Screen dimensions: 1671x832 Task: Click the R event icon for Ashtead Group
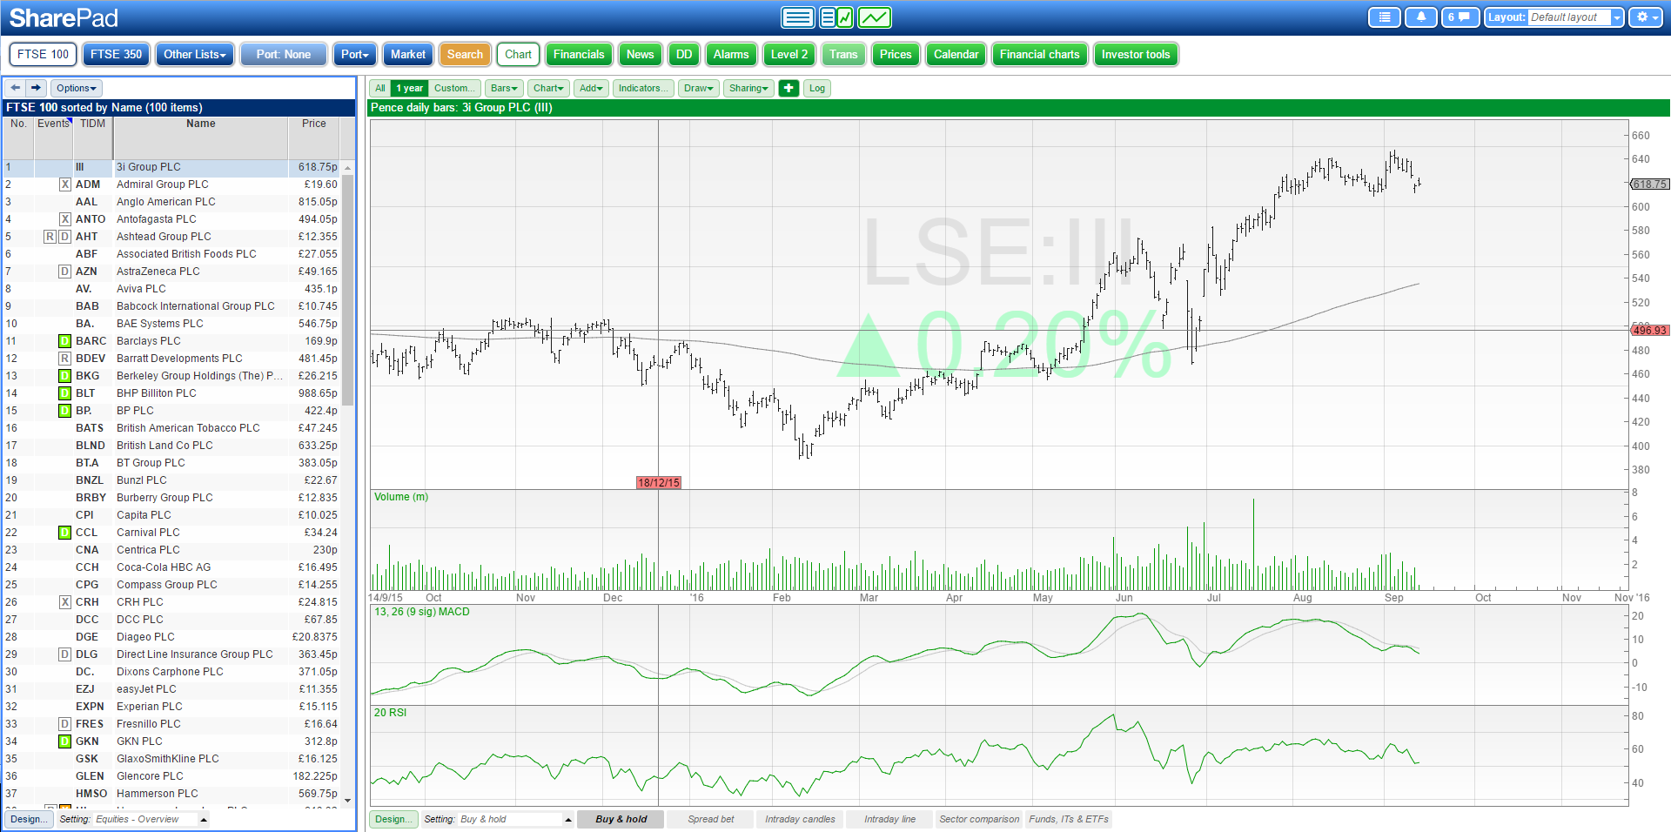point(50,237)
